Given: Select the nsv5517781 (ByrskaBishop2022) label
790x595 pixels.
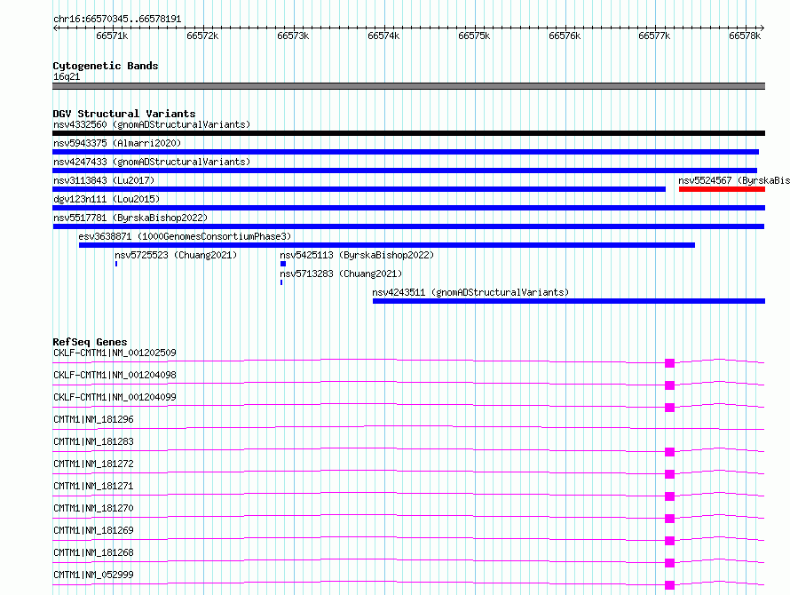Looking at the screenshot, I should point(130,218).
